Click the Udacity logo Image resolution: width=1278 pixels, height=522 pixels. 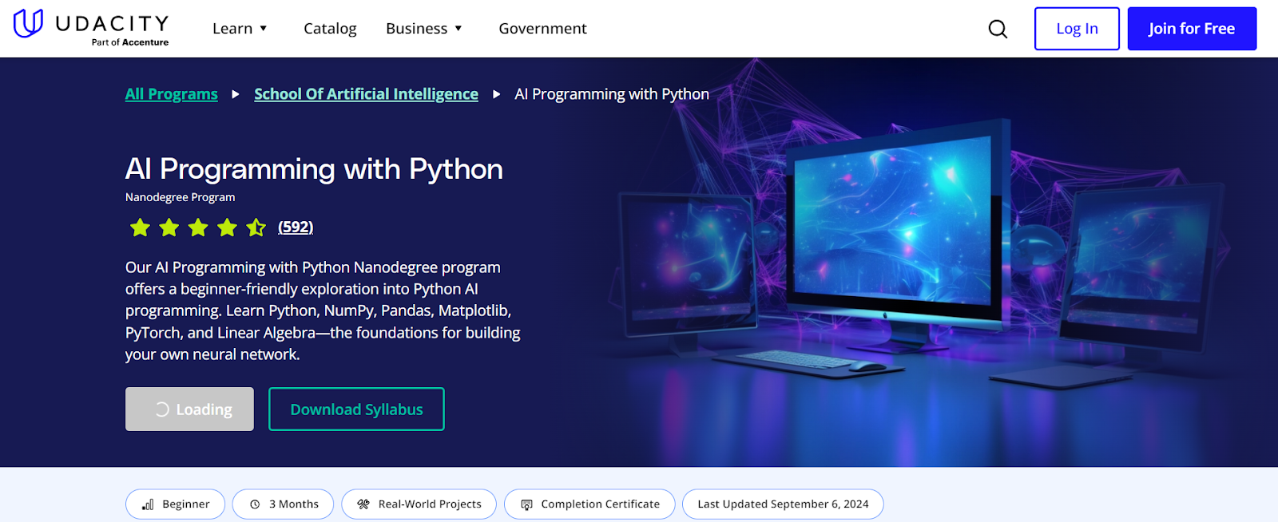point(91,28)
